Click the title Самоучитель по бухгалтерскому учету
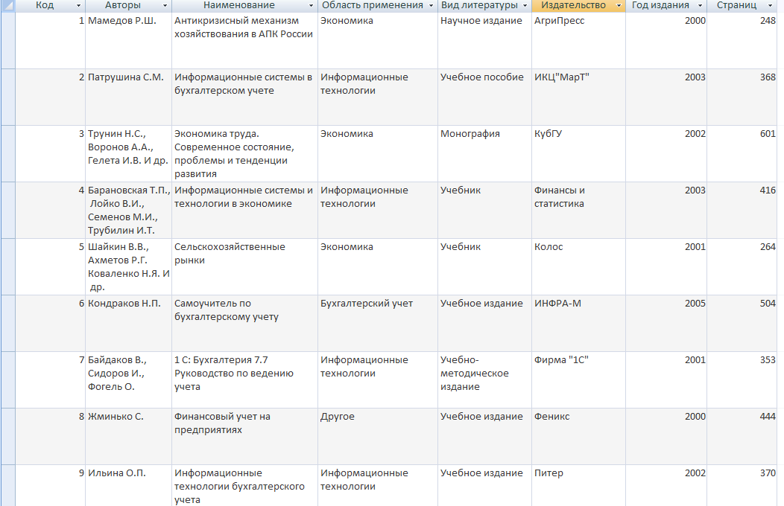Screen dimensions: 784x506 [x=244, y=324]
